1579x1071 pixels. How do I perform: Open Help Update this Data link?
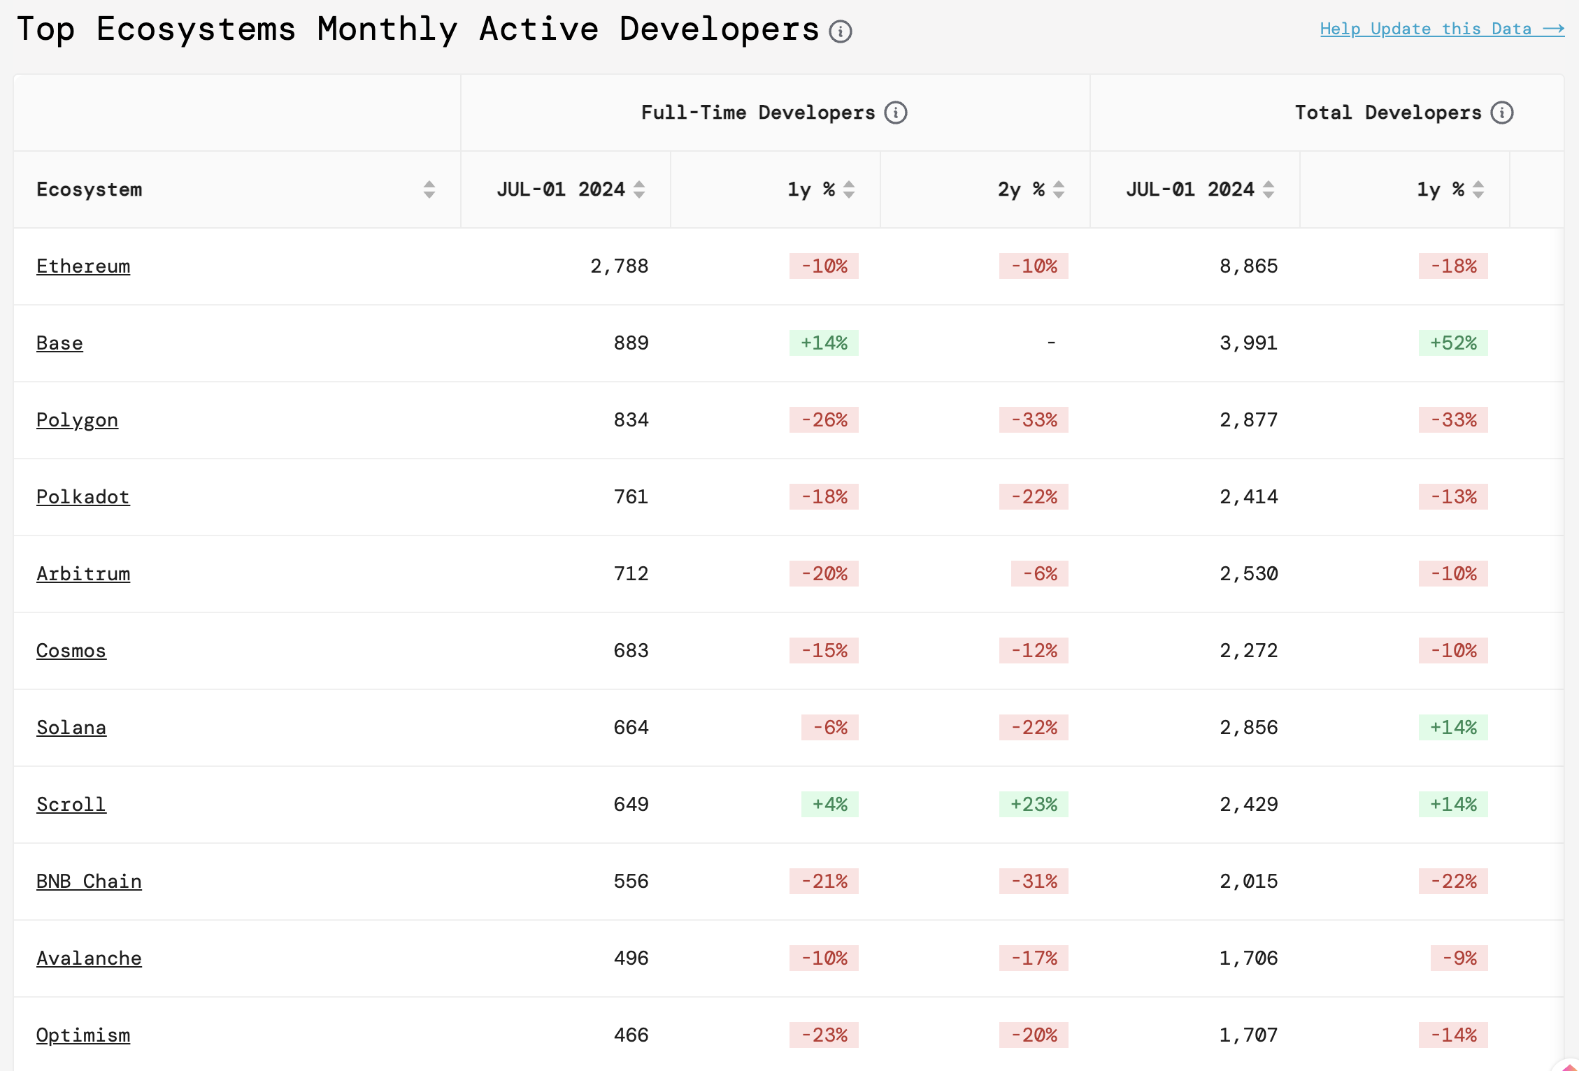pos(1442,29)
